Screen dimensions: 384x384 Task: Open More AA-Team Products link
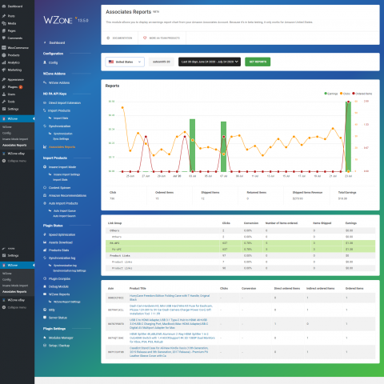tap(162, 38)
